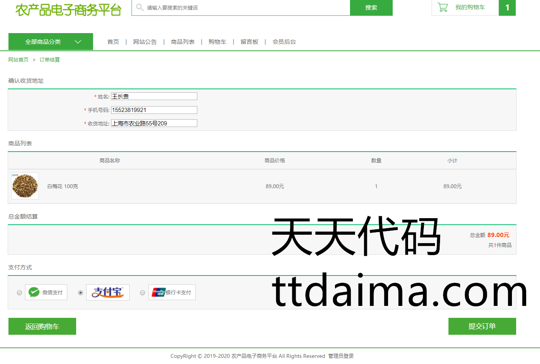
Task: Open the 会员后台 nav link
Action: (x=284, y=42)
